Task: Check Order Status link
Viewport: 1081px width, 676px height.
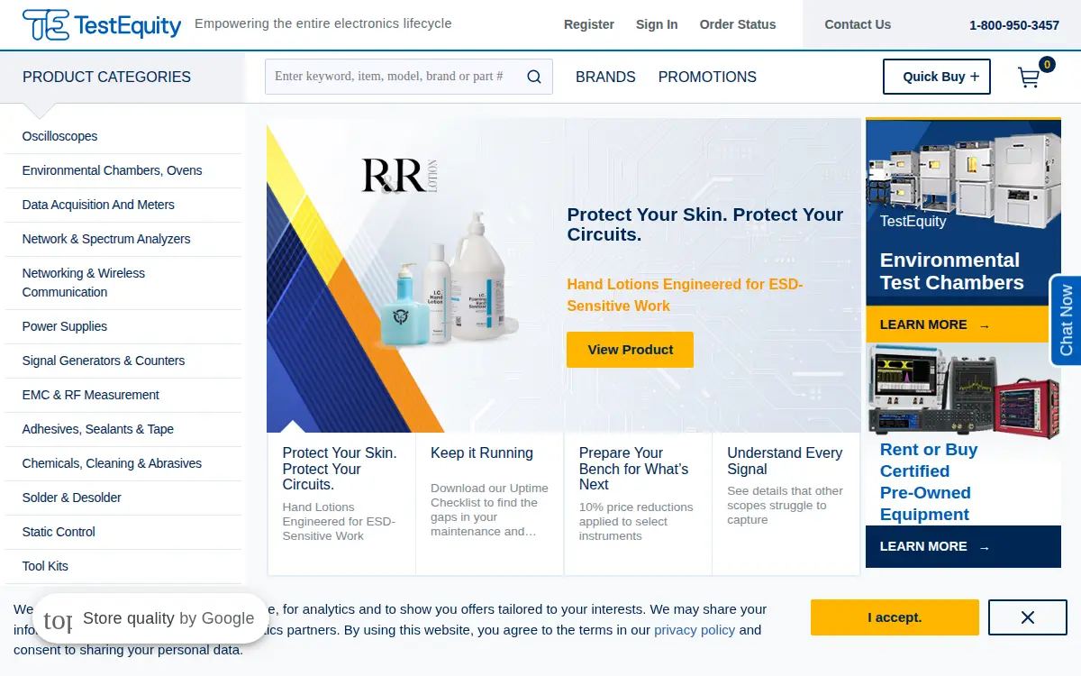Action: [x=738, y=24]
